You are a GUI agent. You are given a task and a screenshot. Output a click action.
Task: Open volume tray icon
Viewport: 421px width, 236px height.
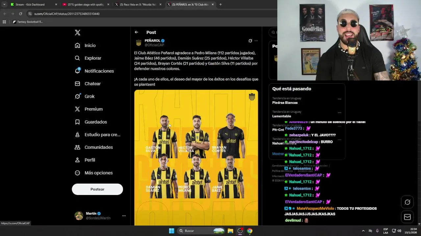[399, 231]
